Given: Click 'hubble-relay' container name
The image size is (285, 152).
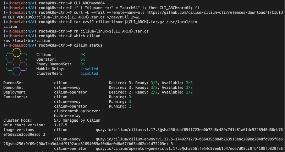Looking at the screenshot, I should click(67, 116).
